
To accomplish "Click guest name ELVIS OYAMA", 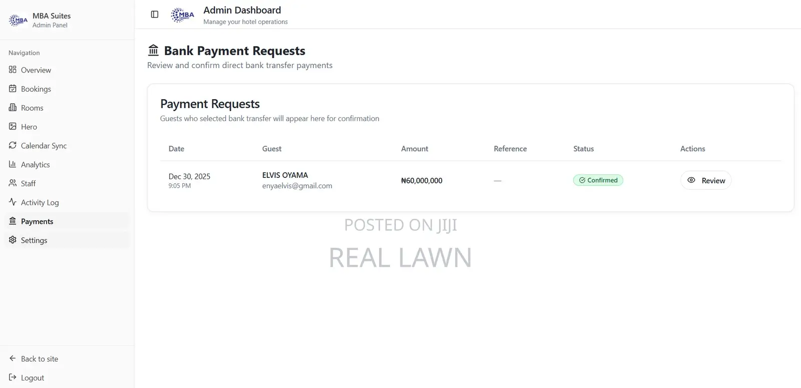I will coord(285,175).
